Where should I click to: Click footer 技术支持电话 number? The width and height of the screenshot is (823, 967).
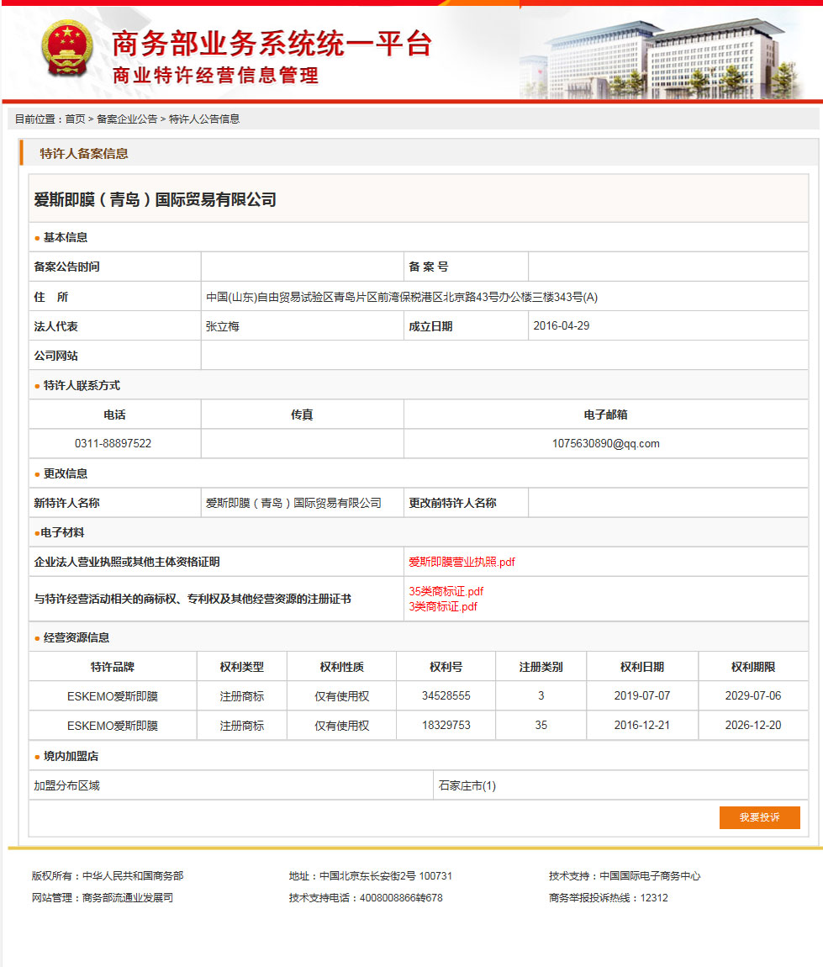click(401, 898)
